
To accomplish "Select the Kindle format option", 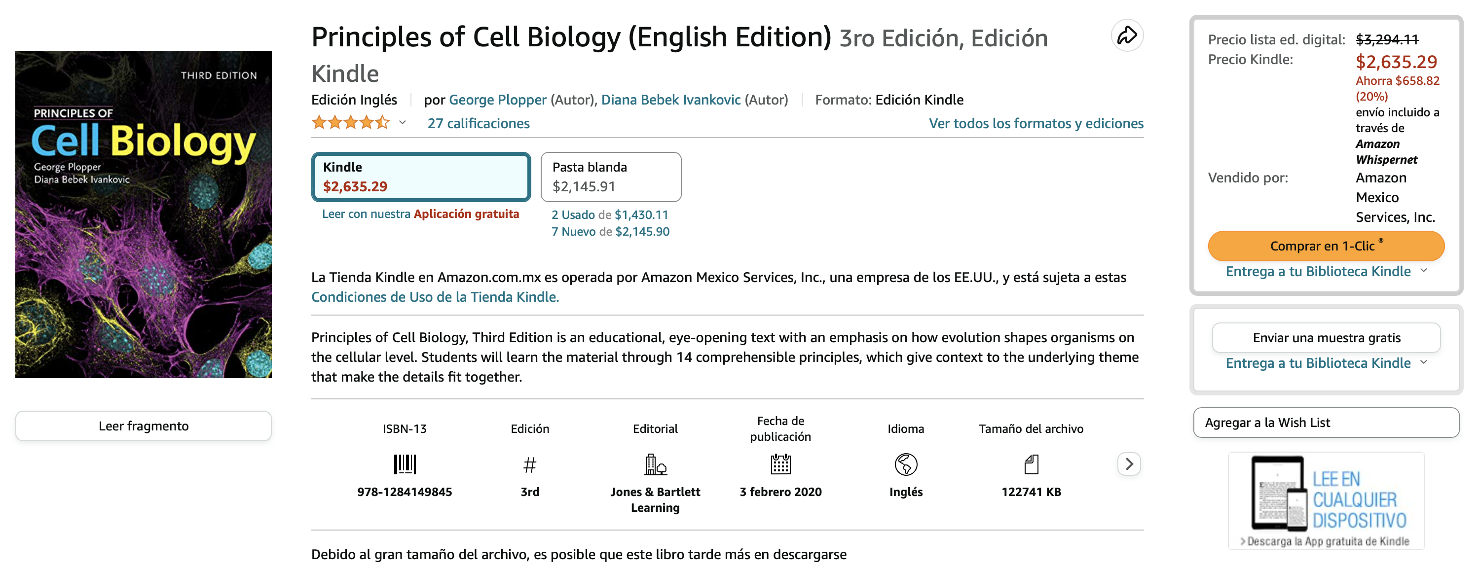I will pyautogui.click(x=421, y=177).
